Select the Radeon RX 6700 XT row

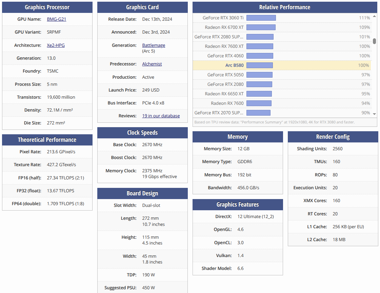coord(282,27)
